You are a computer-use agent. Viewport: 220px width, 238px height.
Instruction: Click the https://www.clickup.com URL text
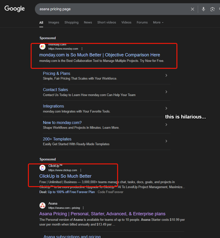(x=63, y=170)
